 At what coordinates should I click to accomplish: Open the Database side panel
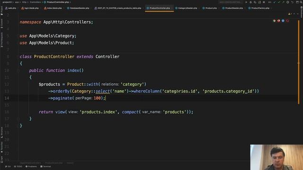pos(301,12)
